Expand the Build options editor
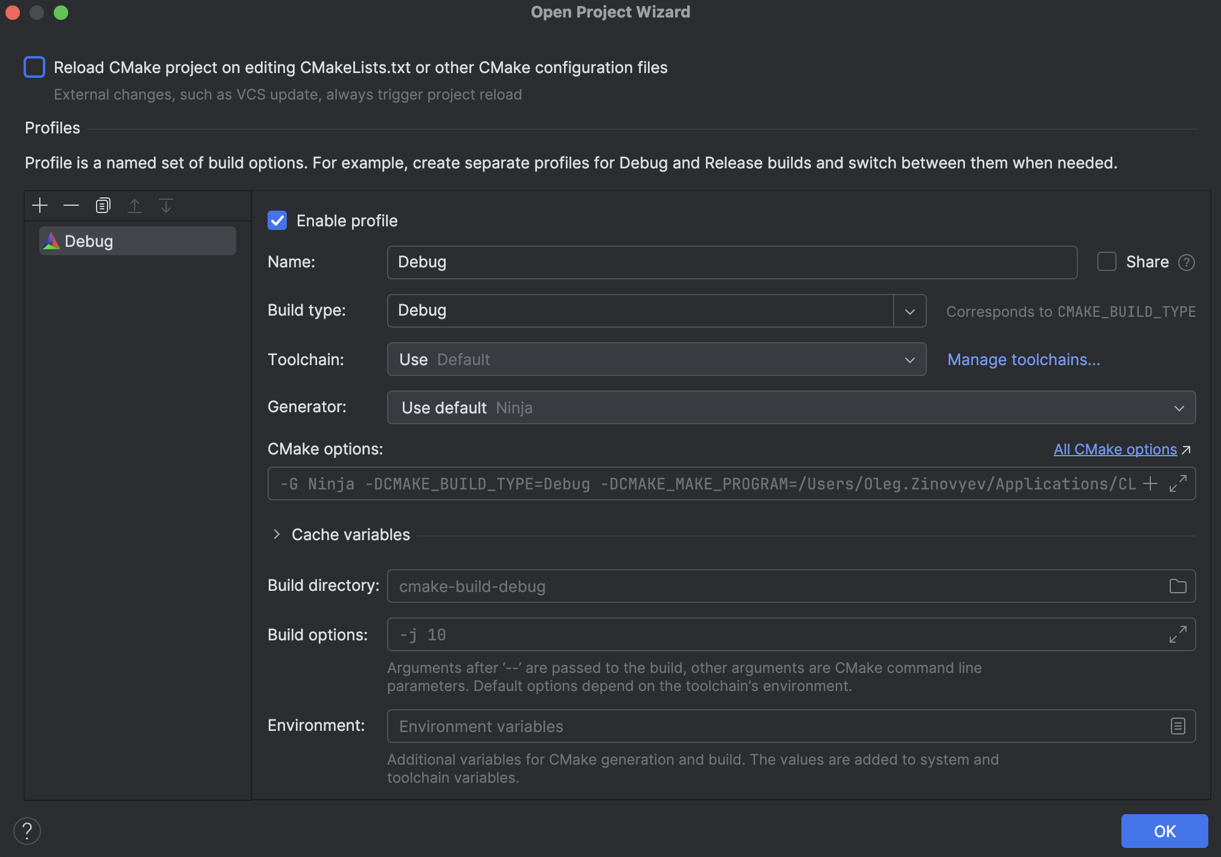 pyautogui.click(x=1177, y=634)
